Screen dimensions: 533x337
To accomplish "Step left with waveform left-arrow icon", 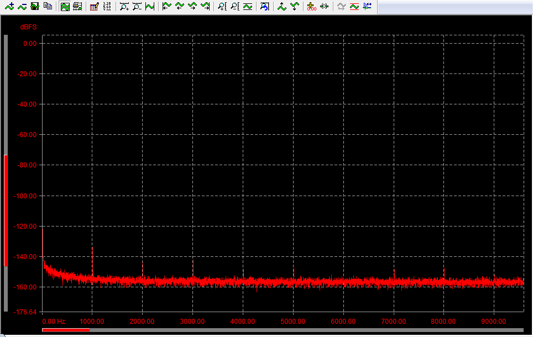I will tap(180, 6).
